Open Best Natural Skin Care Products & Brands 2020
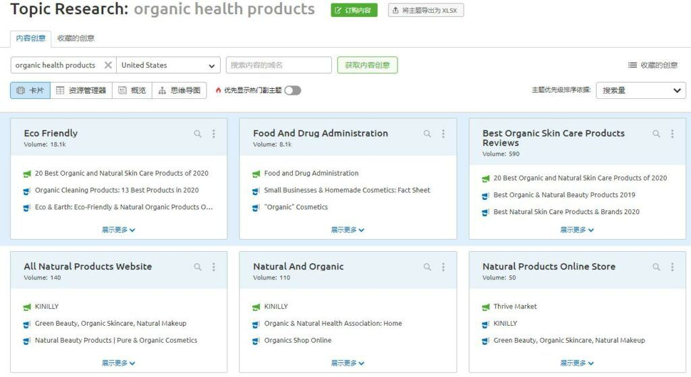Screen dimensions: 691x377 (x=566, y=212)
